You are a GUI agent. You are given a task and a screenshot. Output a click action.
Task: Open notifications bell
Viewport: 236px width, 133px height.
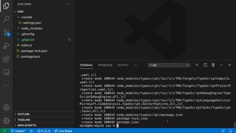pyautogui.click(x=230, y=131)
